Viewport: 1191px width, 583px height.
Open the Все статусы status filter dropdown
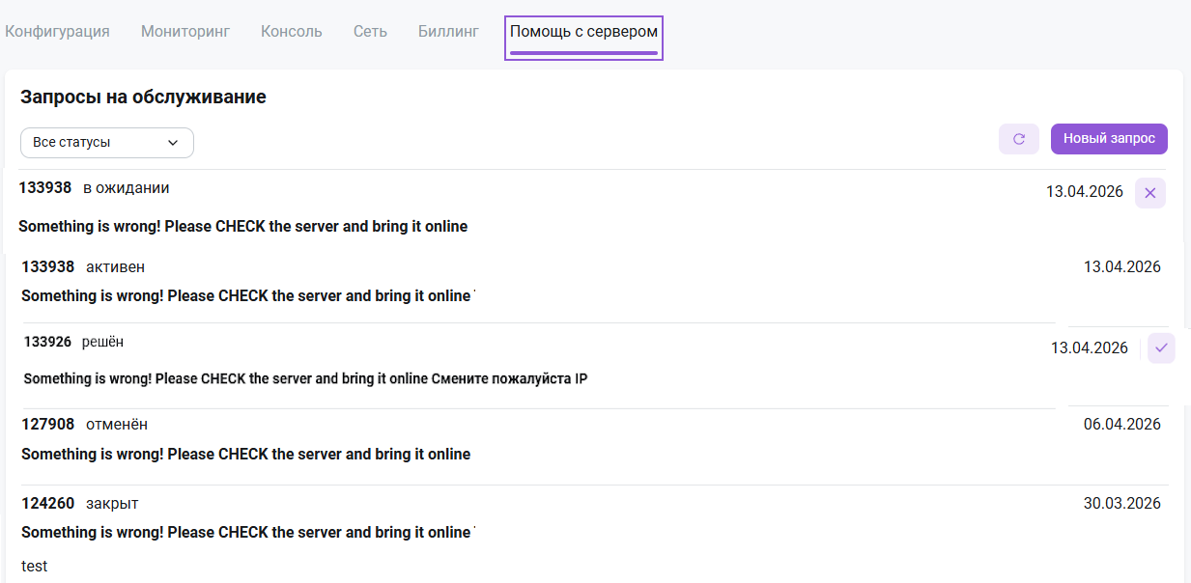(x=106, y=143)
